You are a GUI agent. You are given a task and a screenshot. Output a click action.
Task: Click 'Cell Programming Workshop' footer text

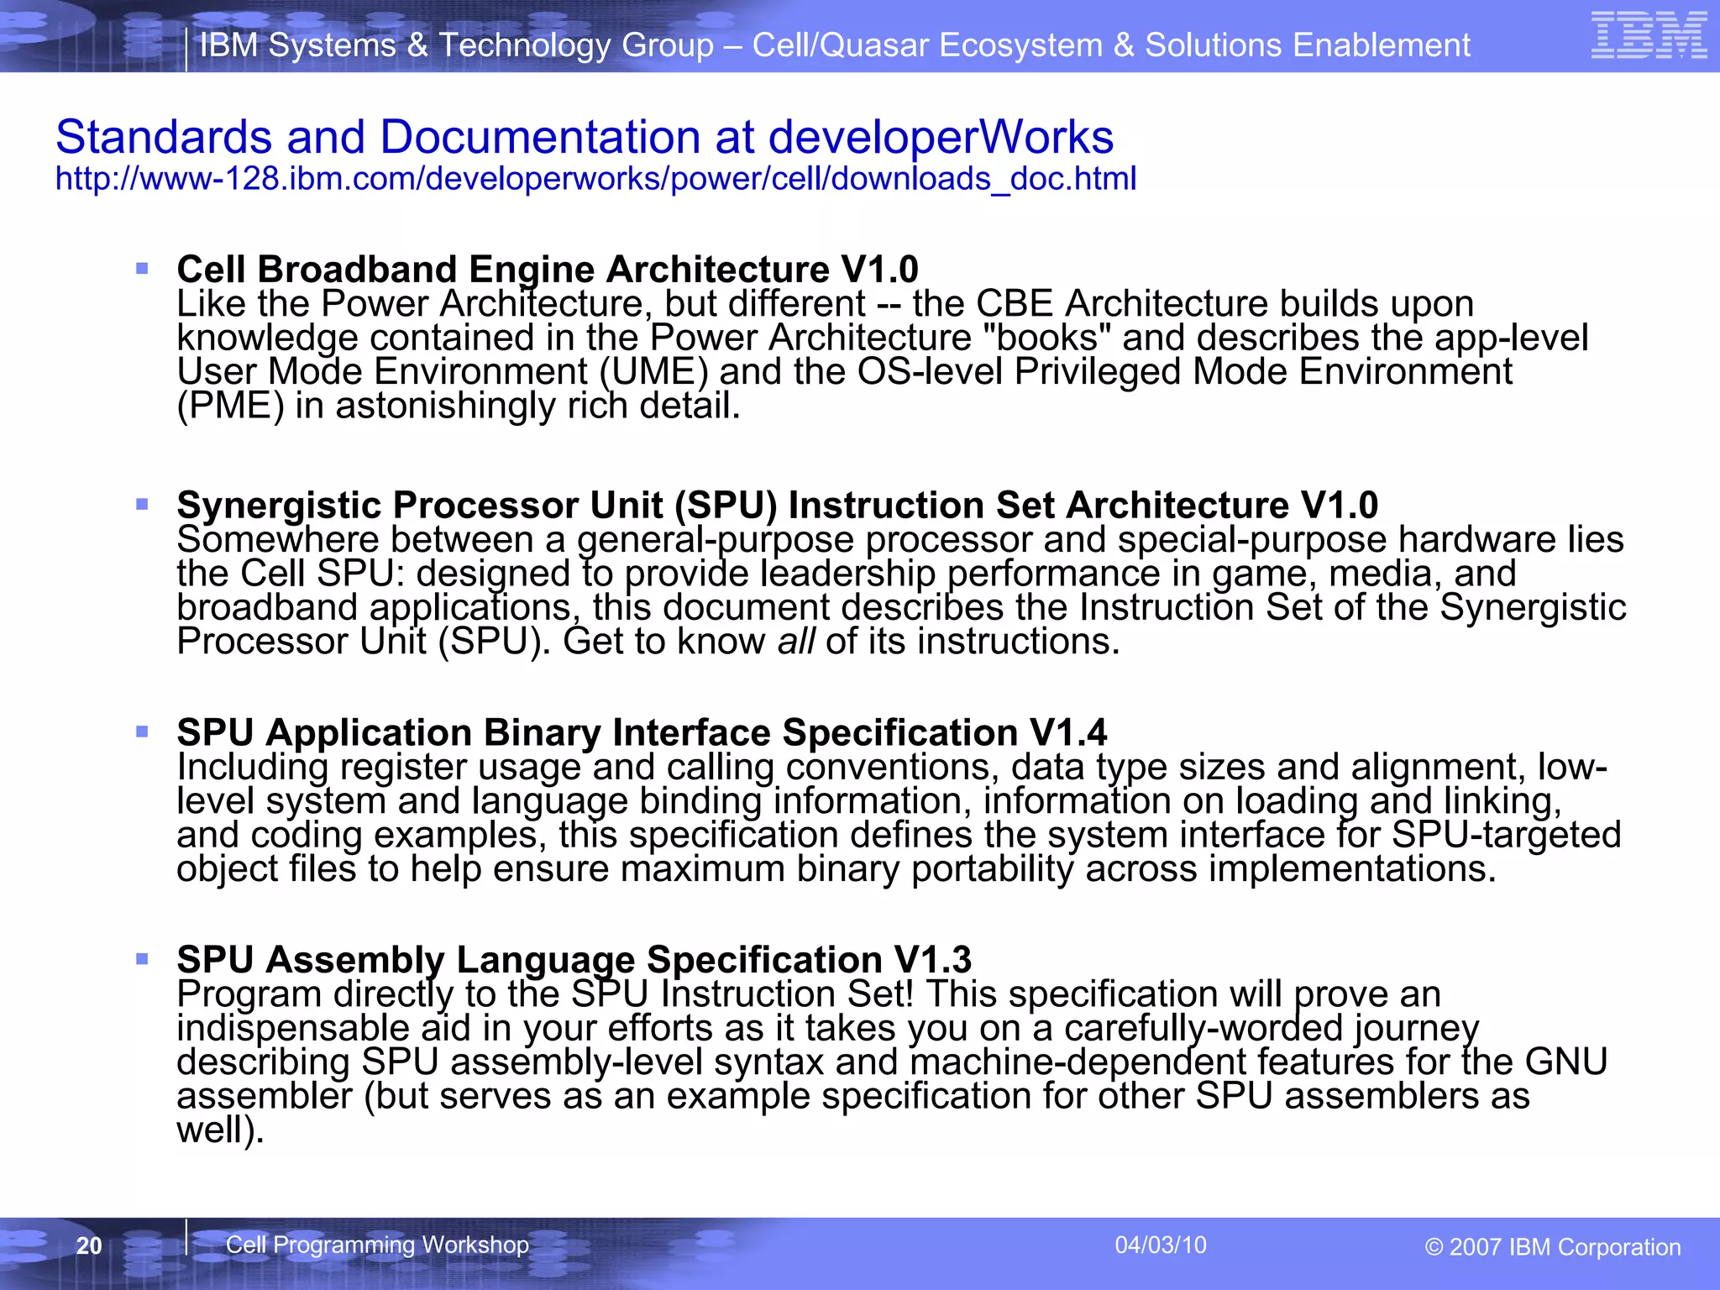click(377, 1245)
